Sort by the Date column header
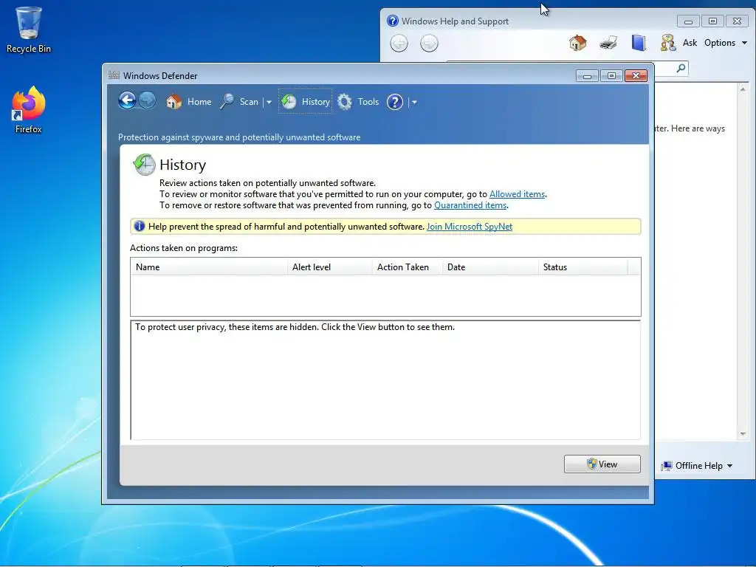Screen dimensions: 756x567 [490, 267]
